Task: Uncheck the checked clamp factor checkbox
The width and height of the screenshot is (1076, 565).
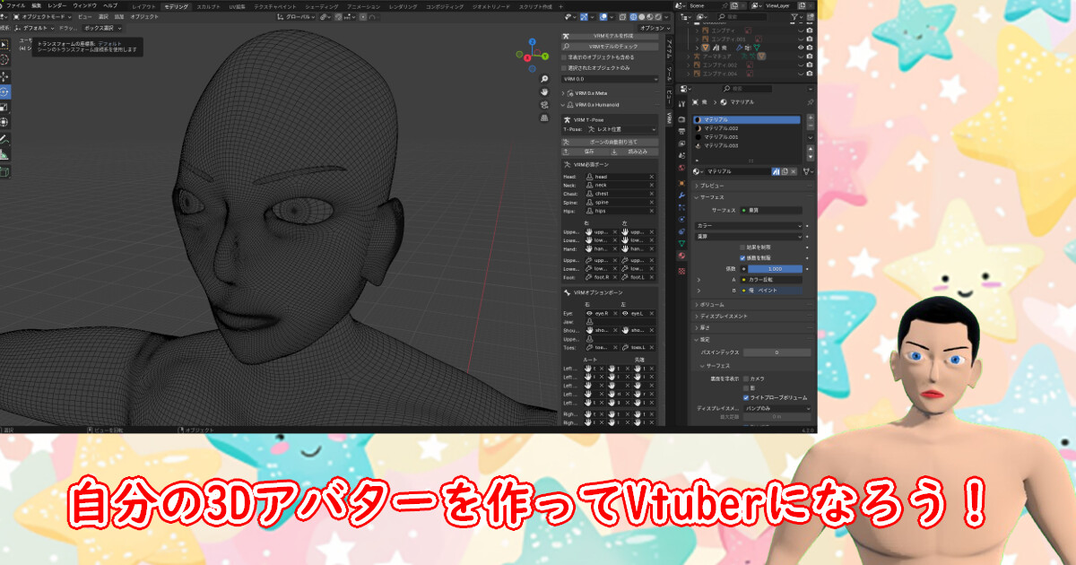Action: tap(742, 257)
